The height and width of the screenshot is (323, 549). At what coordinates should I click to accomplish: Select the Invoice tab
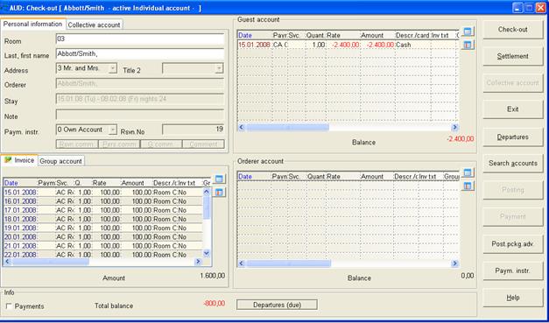pyautogui.click(x=19, y=160)
